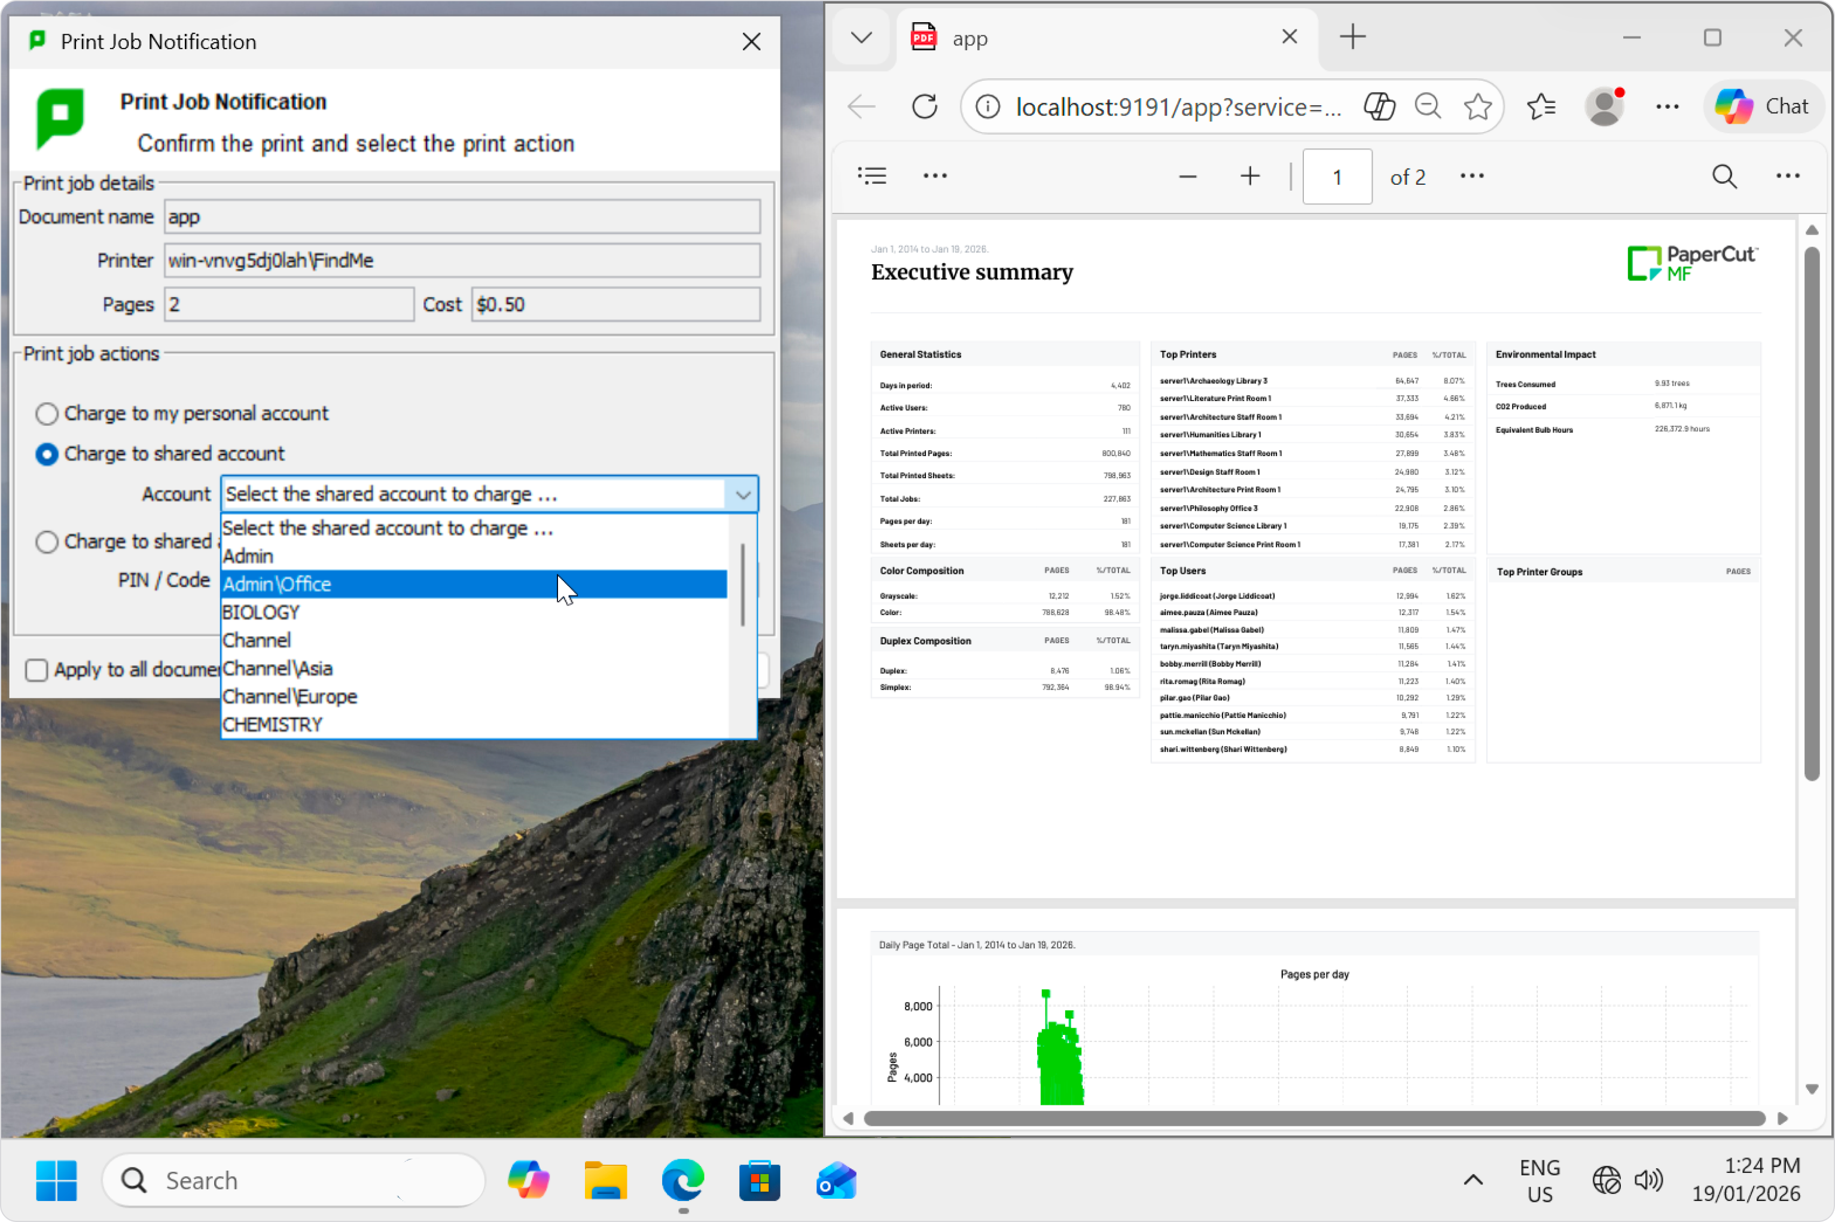Viewport: 1835px width, 1222px height.
Task: Select the PIN/Code shared account charge option
Action: [x=46, y=542]
